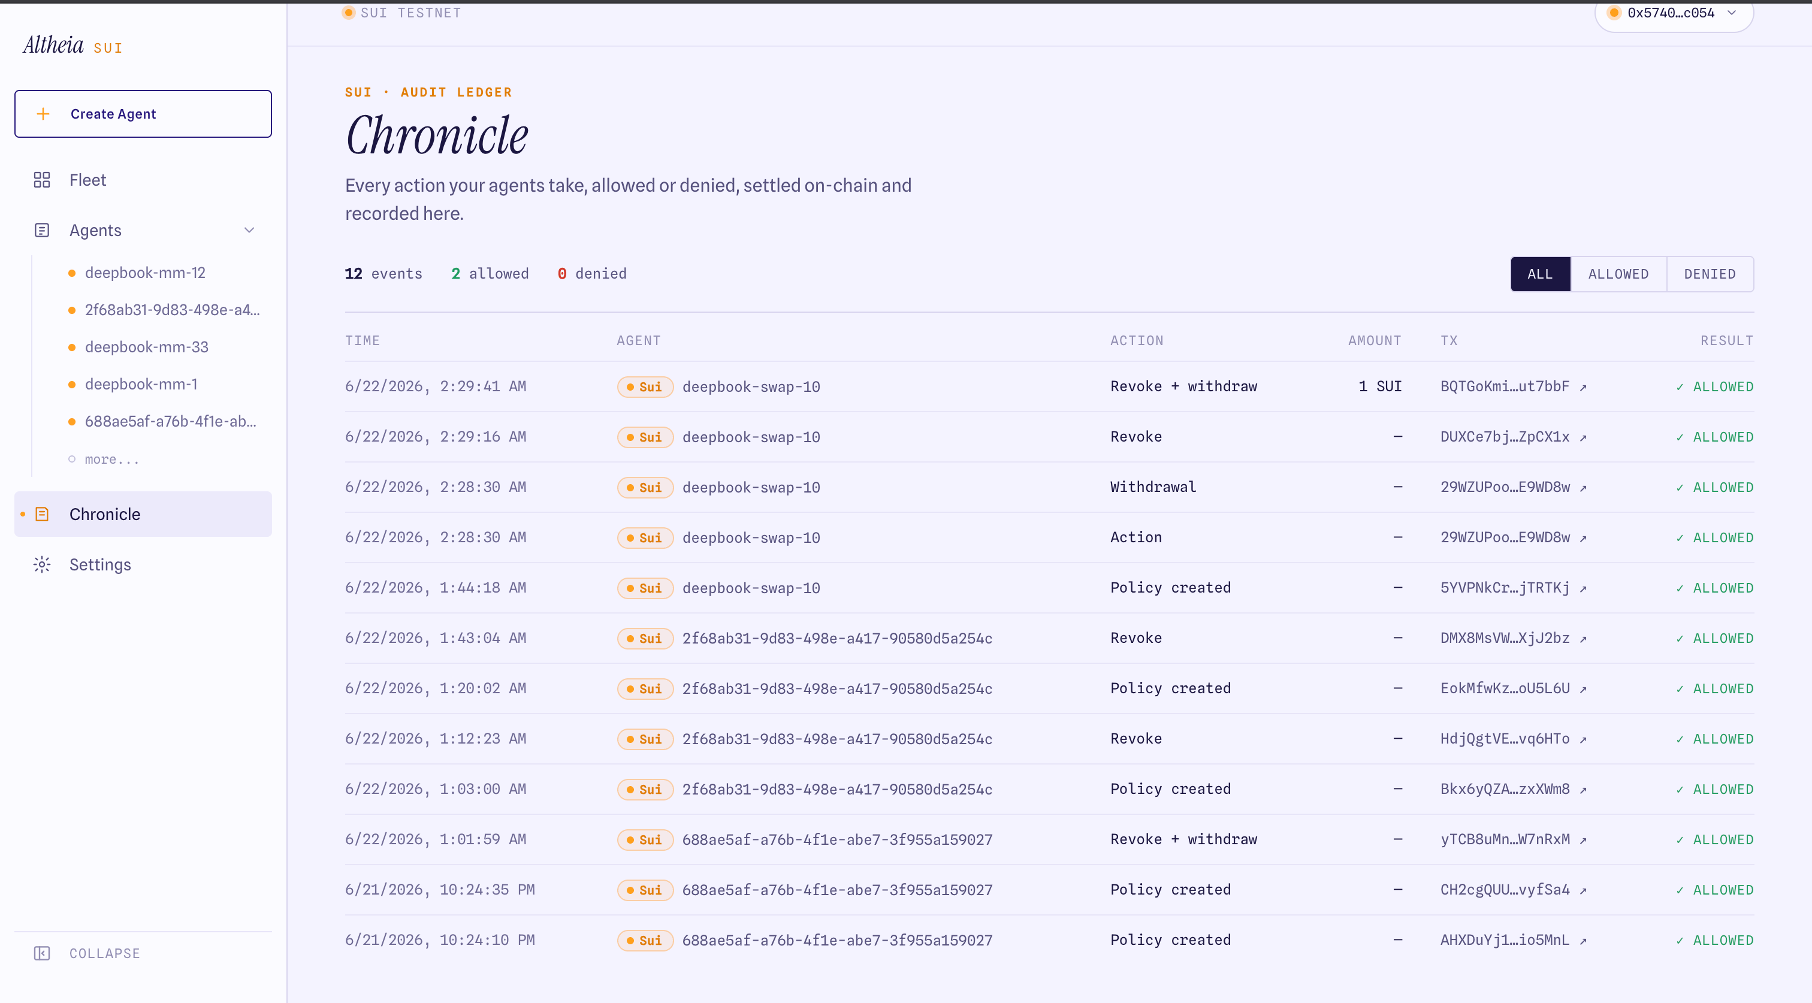Click the AMOUNT column header

point(1375,341)
